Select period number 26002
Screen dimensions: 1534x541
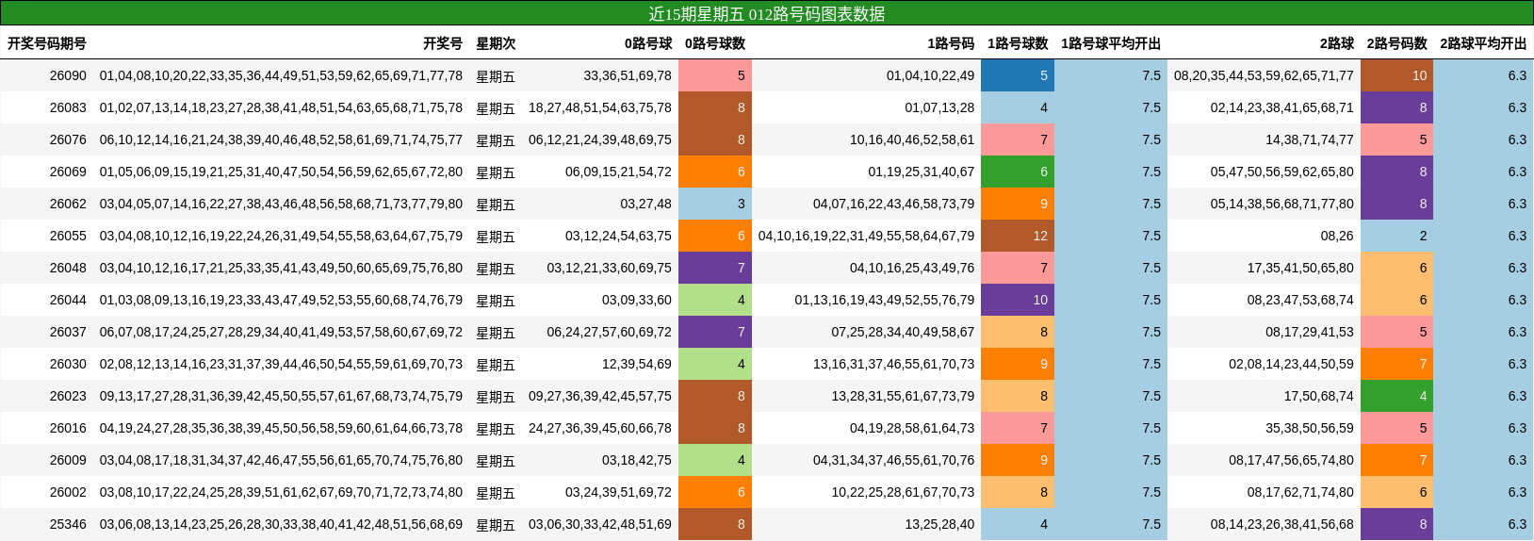pyautogui.click(x=68, y=492)
